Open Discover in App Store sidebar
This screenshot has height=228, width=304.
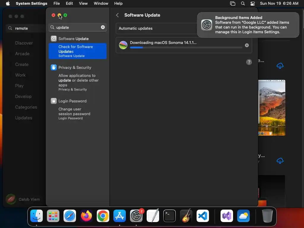click(x=24, y=43)
